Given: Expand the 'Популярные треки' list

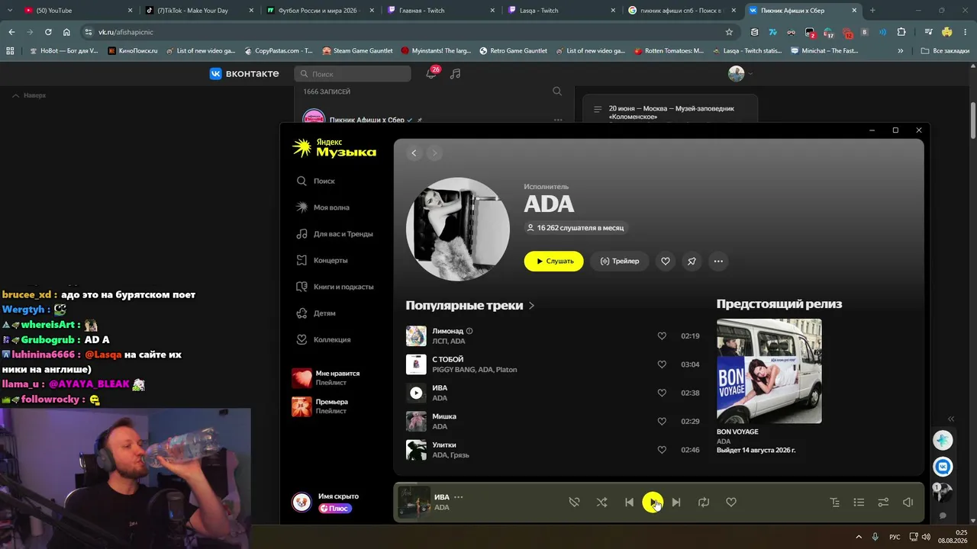Looking at the screenshot, I should click(470, 305).
